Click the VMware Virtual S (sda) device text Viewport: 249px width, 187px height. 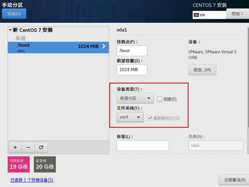pos(212,54)
